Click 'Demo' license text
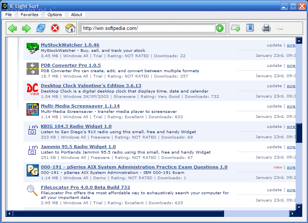The image size is (308, 223). tap(99, 178)
